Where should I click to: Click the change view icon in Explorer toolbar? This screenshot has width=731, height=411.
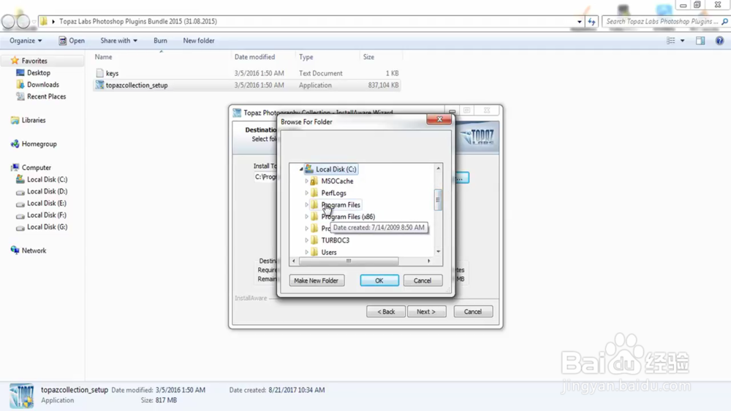pos(671,40)
